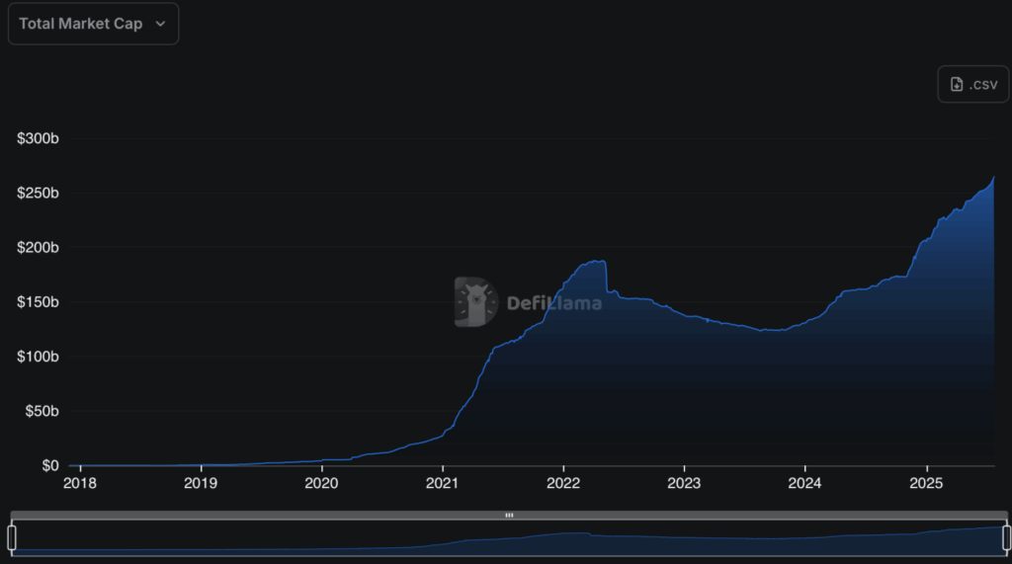The width and height of the screenshot is (1012, 564).
Task: Select the 2018 label on the x-axis
Action: coord(80,484)
